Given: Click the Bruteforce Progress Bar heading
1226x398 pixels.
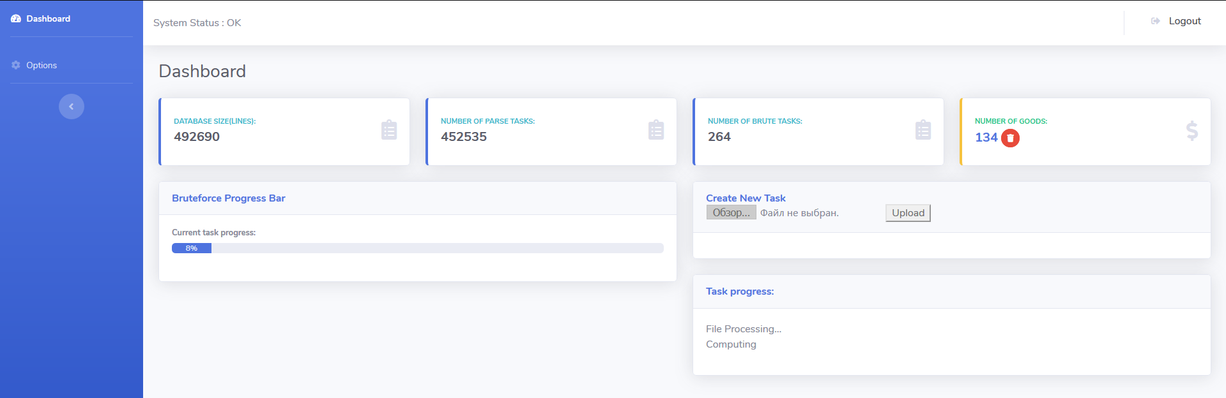Looking at the screenshot, I should 228,198.
